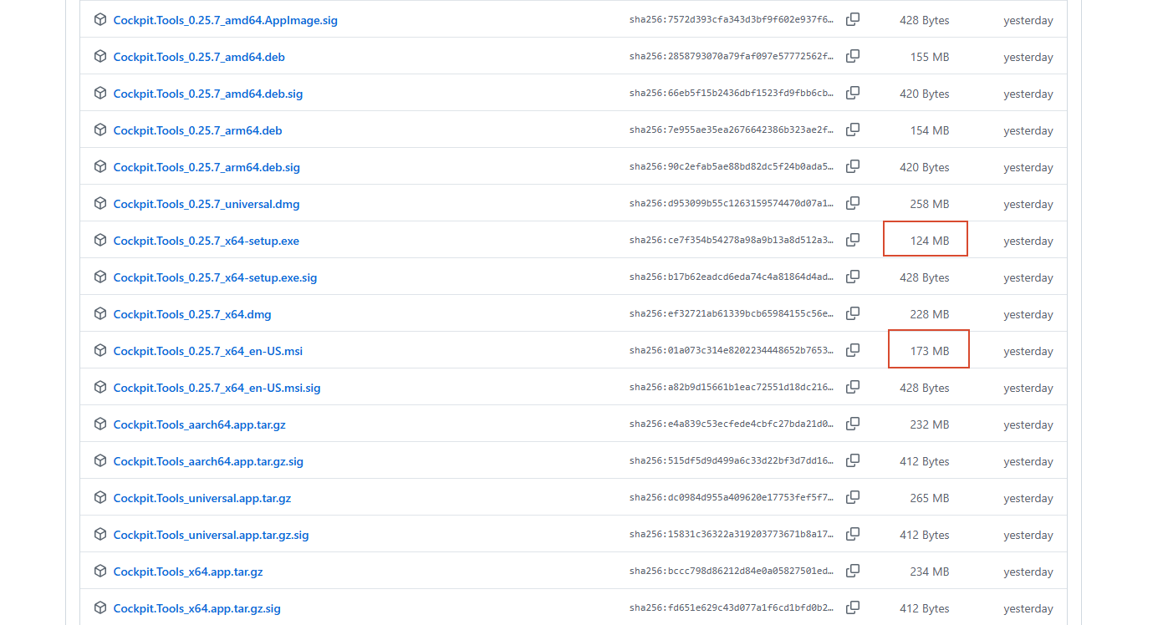The width and height of the screenshot is (1163, 625).
Task: Open the Cockpit.Tools_universal.app.tar.gz.sig link
Action: click(212, 535)
